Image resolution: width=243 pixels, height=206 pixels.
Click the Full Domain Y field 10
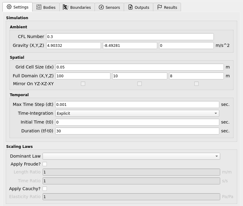point(140,76)
